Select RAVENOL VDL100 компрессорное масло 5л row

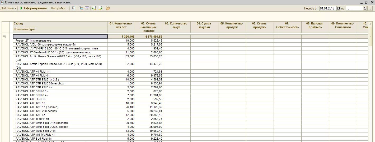(60, 45)
